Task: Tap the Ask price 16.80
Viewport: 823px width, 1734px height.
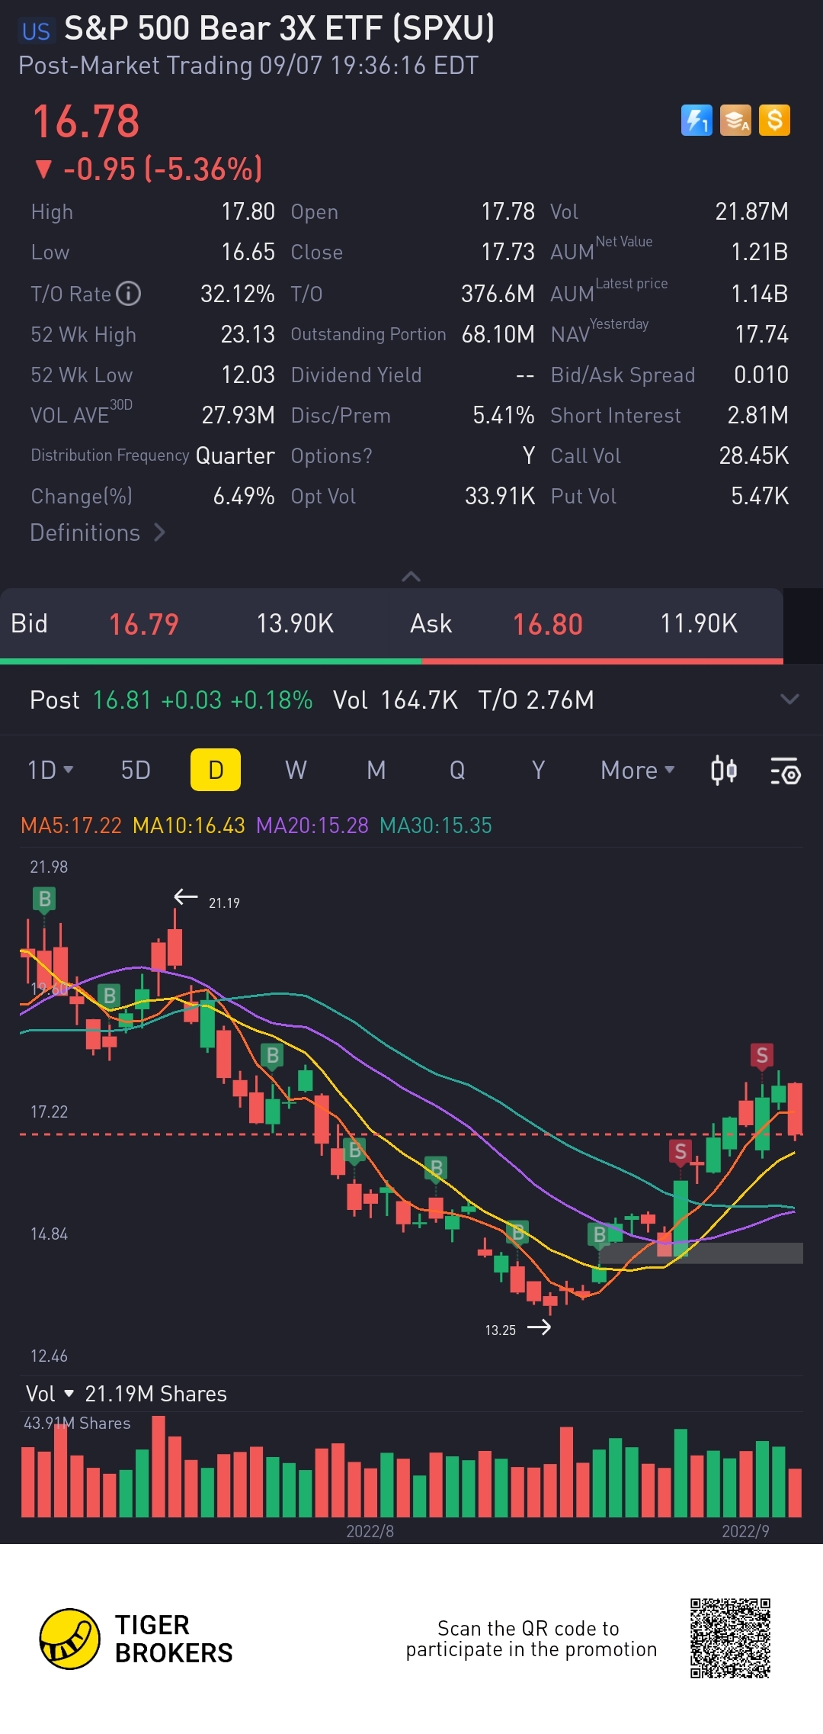Action: tap(547, 624)
